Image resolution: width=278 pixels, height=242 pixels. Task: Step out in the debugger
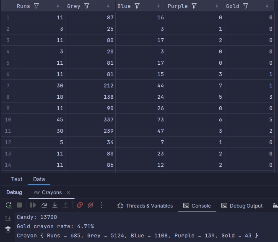(66, 205)
